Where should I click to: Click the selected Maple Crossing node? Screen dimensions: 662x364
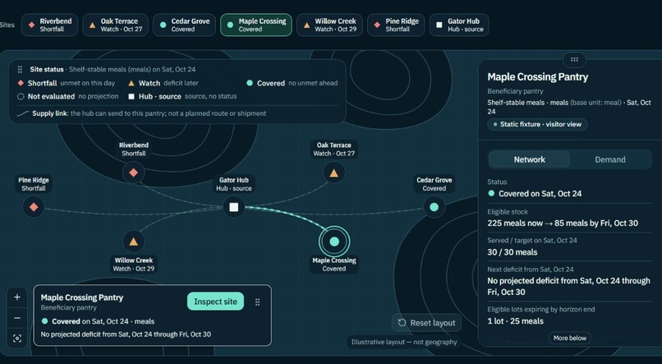pyautogui.click(x=334, y=242)
